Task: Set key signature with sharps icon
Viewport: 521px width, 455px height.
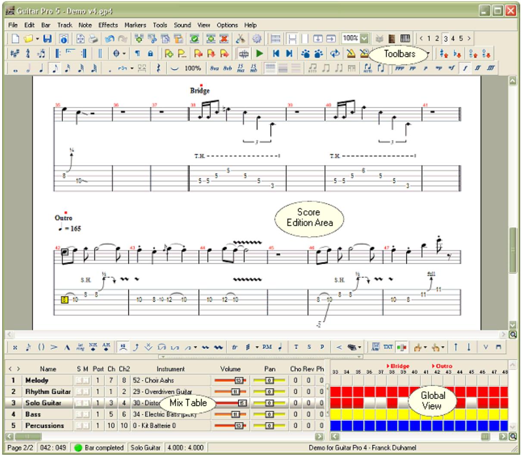Action: [14, 53]
